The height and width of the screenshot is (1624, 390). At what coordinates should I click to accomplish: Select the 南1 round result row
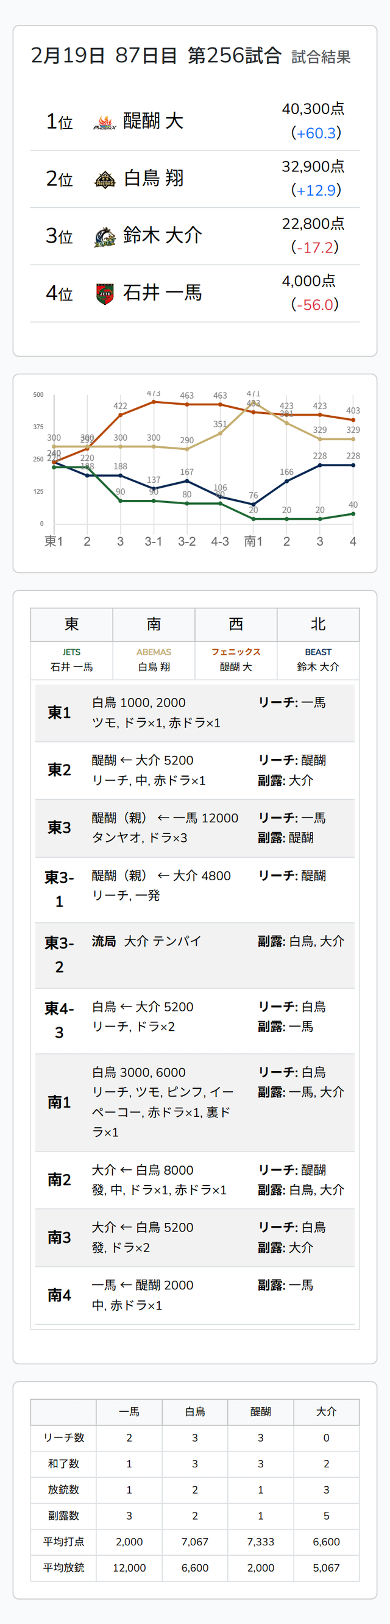[x=194, y=1102]
